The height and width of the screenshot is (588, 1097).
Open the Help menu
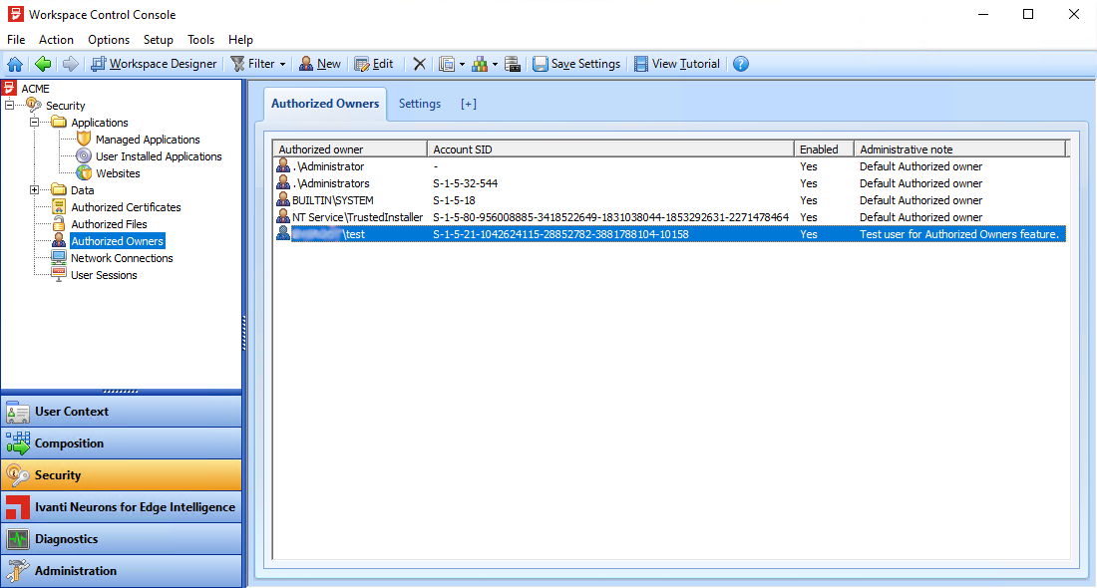(240, 40)
